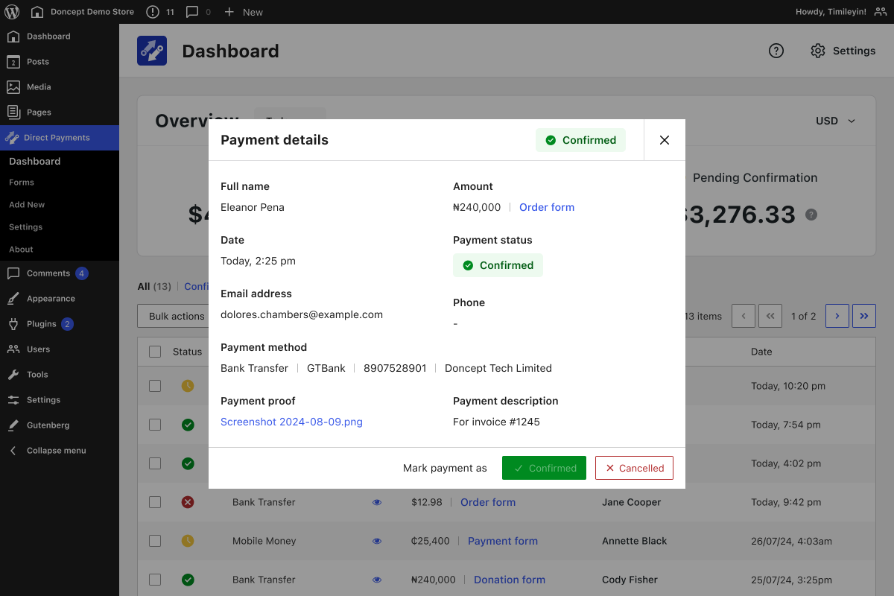Select the Annette Black row checkbox
The width and height of the screenshot is (894, 596).
pos(155,541)
